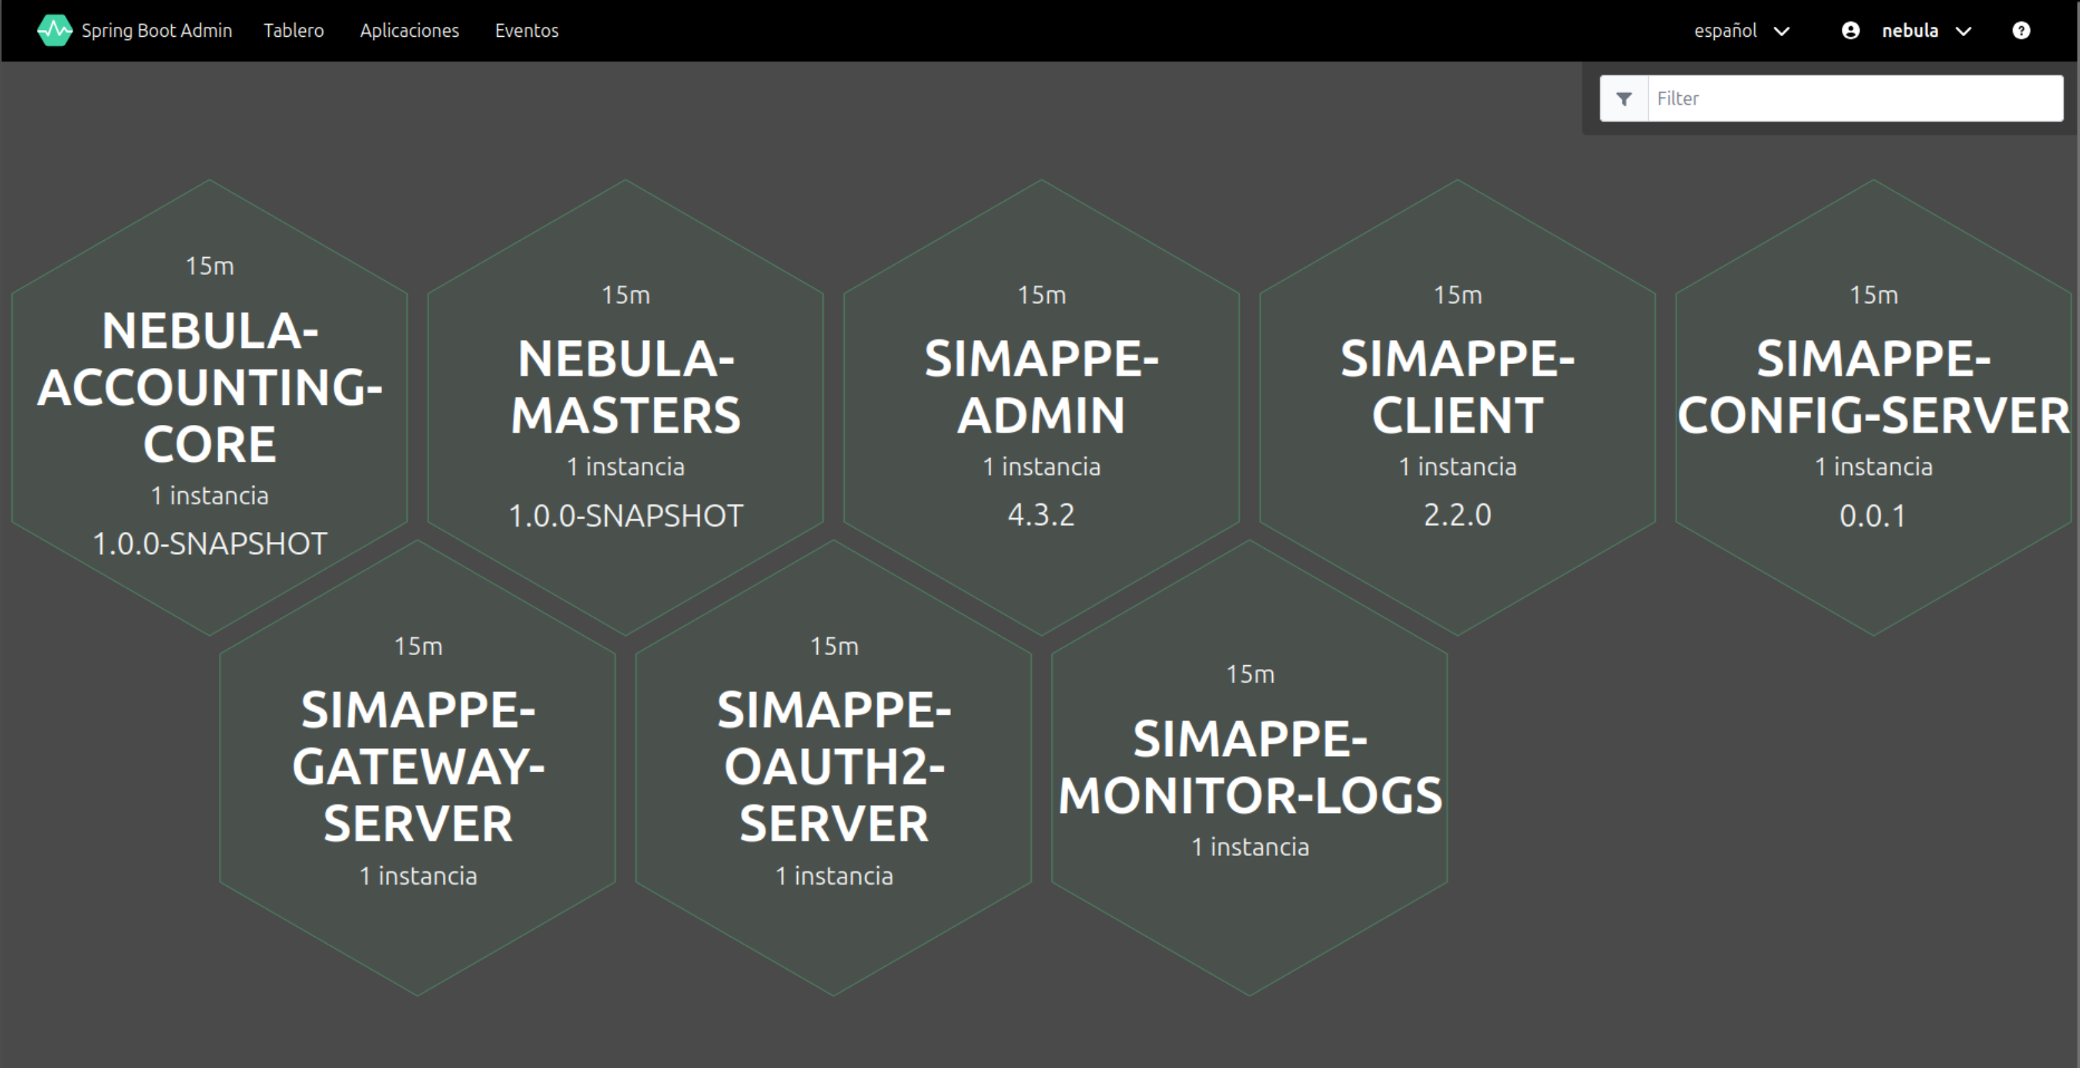
Task: Click version 2.2.0 under SIMAPPE-CLIENT
Action: [1458, 515]
